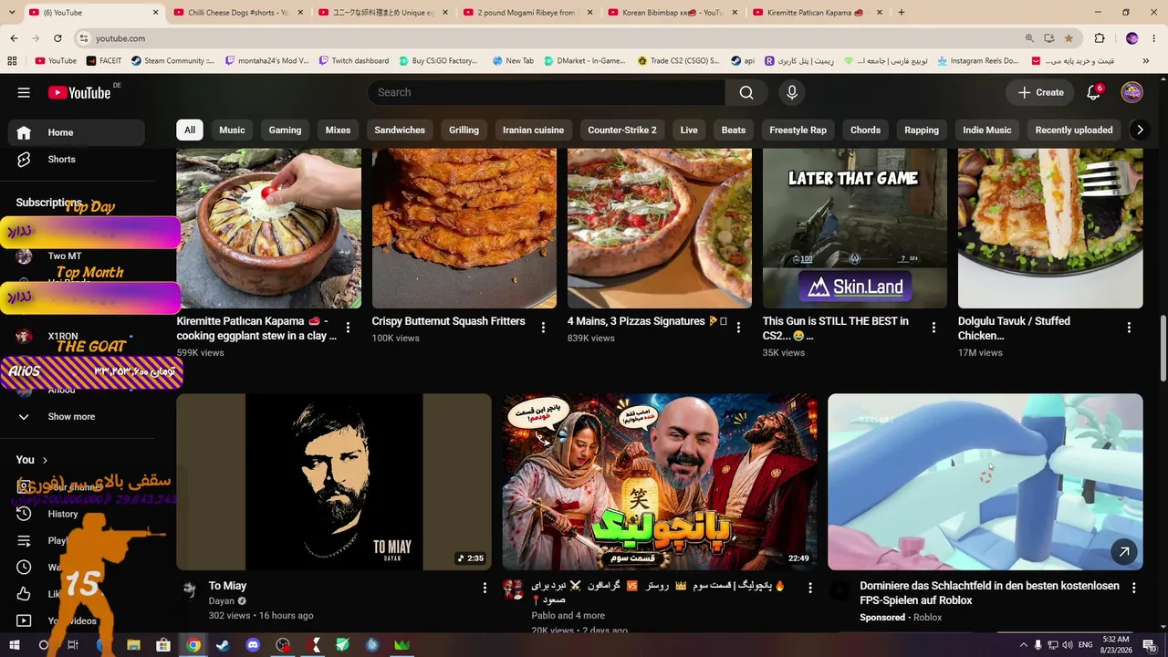This screenshot has height=657, width=1168.
Task: Select the Gaming filter chip
Action: point(285,130)
